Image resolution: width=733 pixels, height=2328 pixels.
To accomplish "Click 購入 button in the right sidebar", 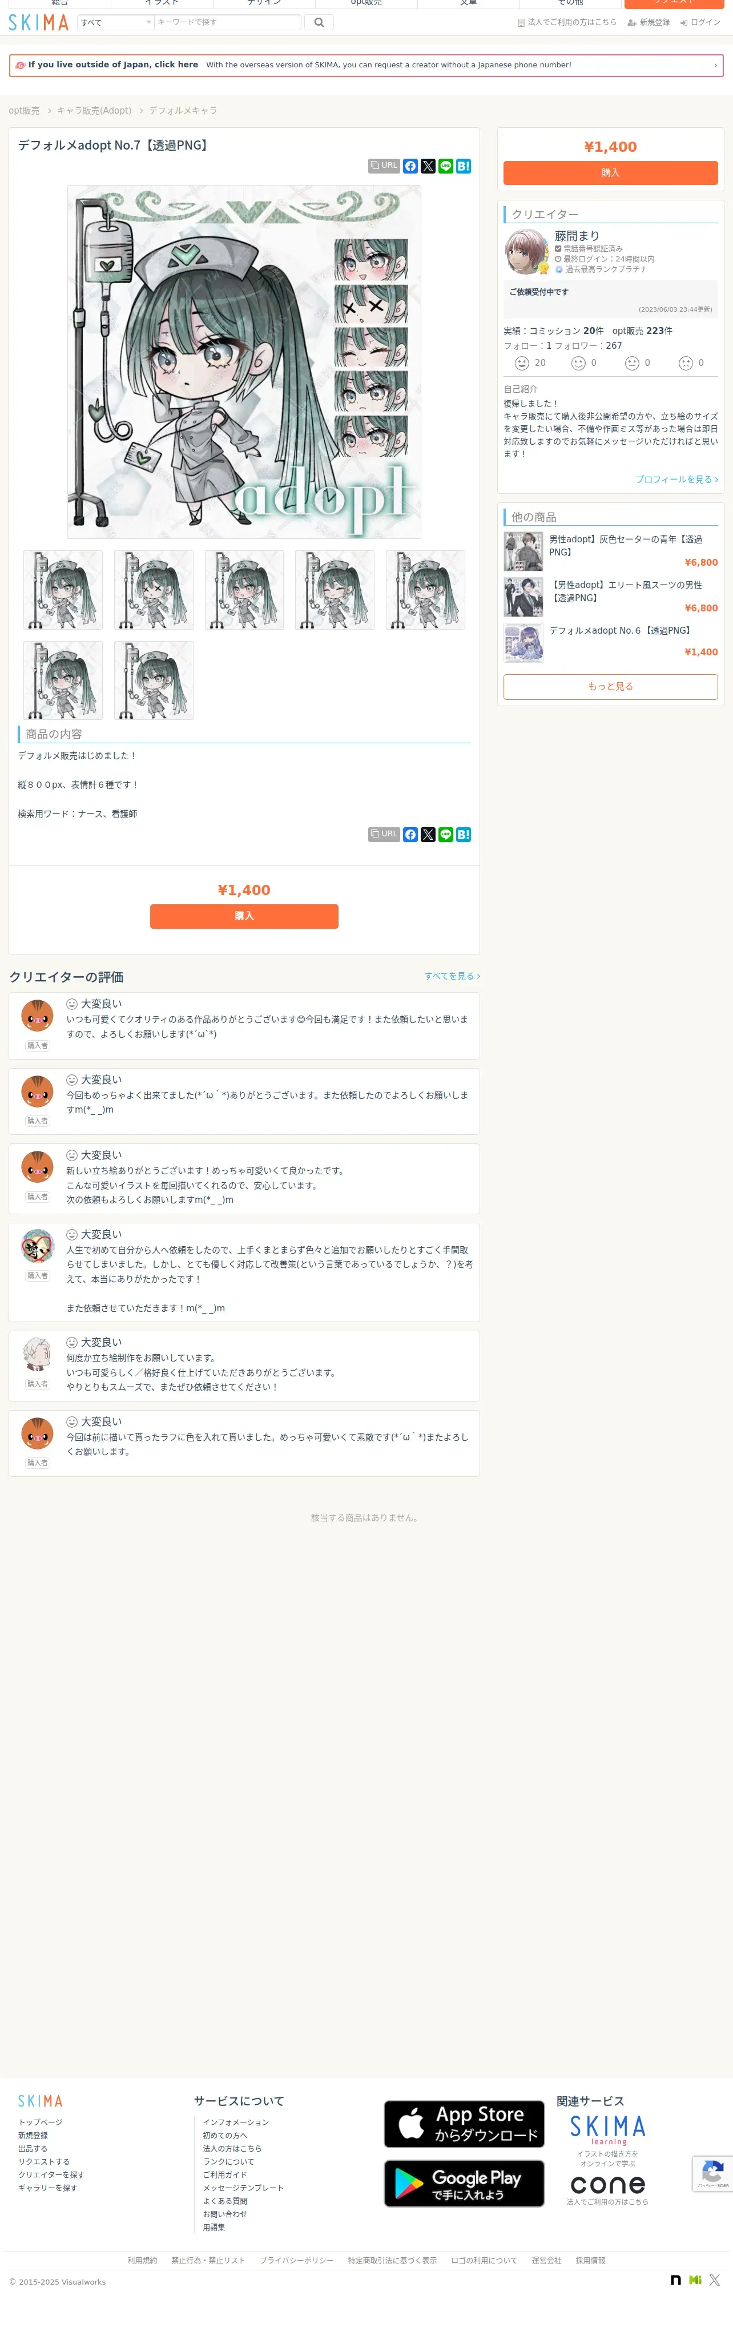I will point(610,172).
